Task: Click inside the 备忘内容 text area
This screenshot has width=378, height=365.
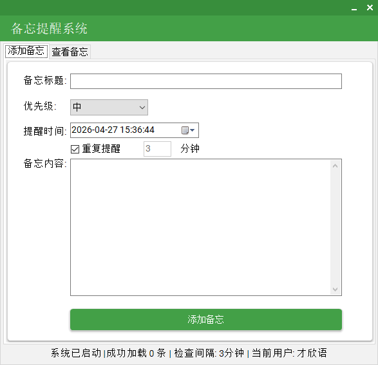Action: click(200, 227)
